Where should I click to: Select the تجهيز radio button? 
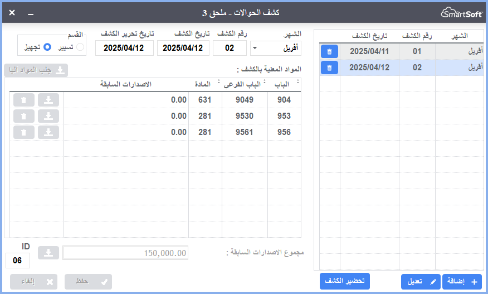click(x=47, y=47)
